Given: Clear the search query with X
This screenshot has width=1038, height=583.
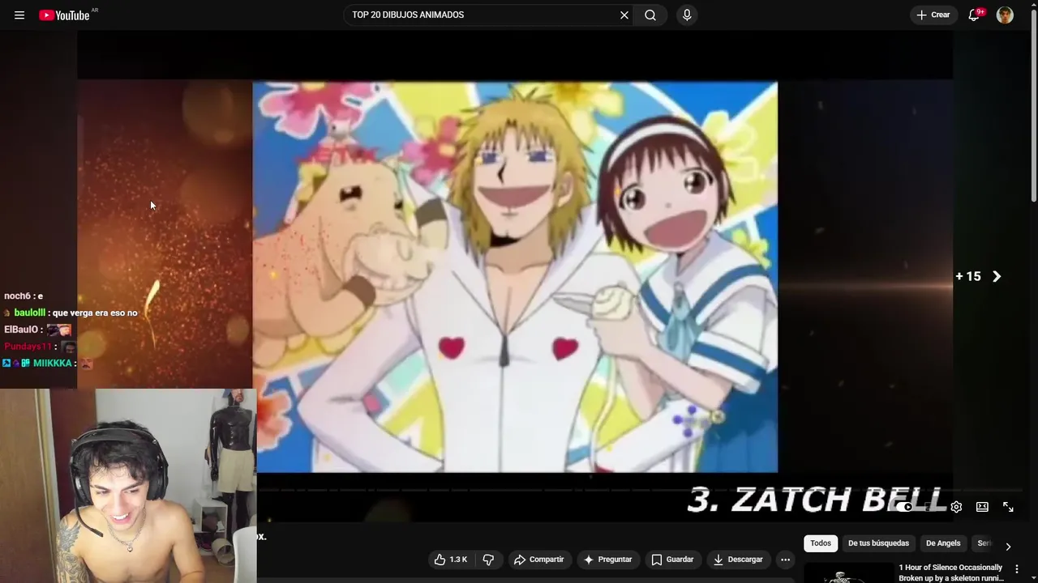Looking at the screenshot, I should pyautogui.click(x=624, y=15).
